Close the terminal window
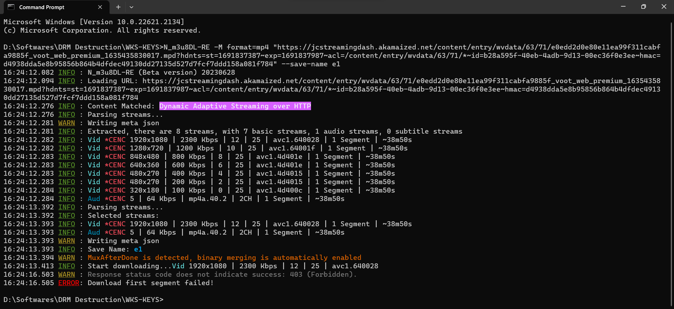 (664, 7)
